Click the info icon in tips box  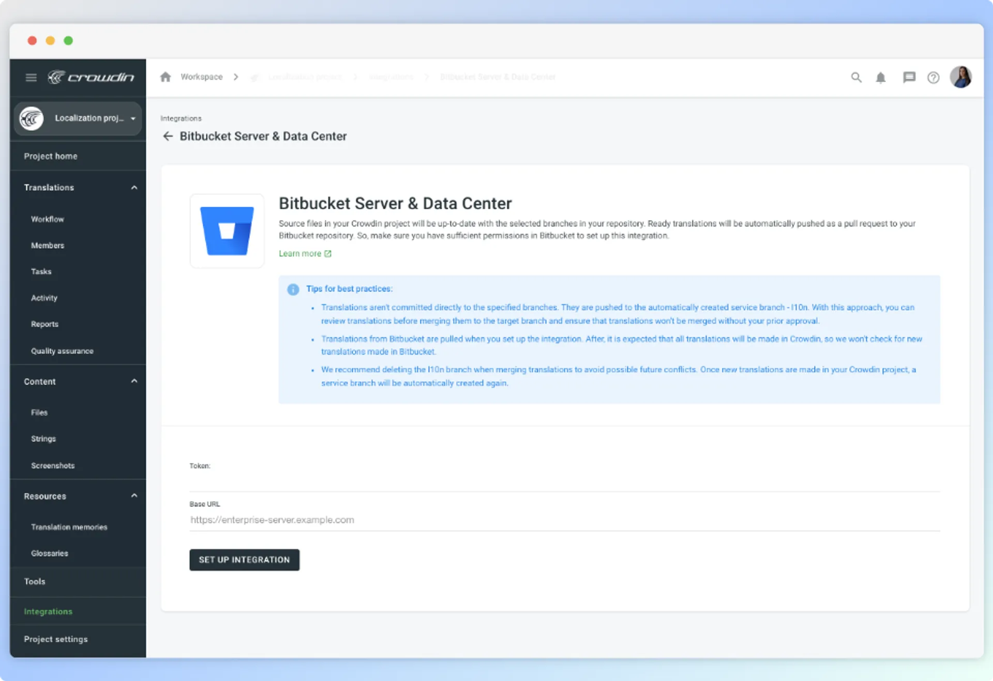(293, 289)
